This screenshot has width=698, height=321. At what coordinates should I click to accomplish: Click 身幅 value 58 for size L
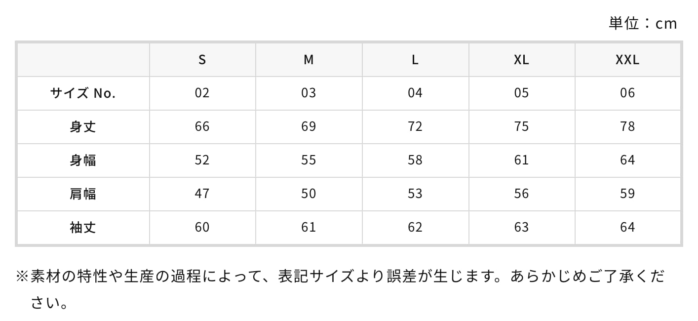click(x=415, y=160)
